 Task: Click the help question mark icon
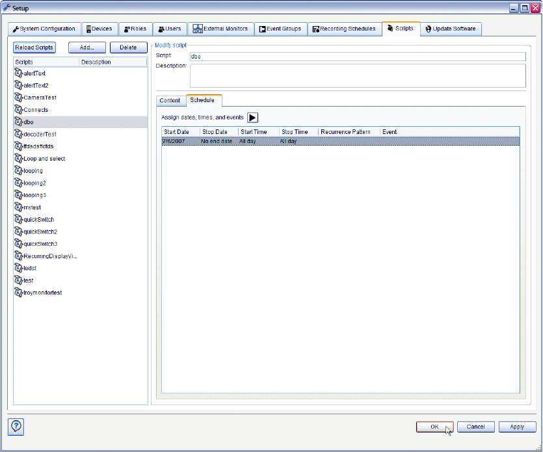[16, 426]
